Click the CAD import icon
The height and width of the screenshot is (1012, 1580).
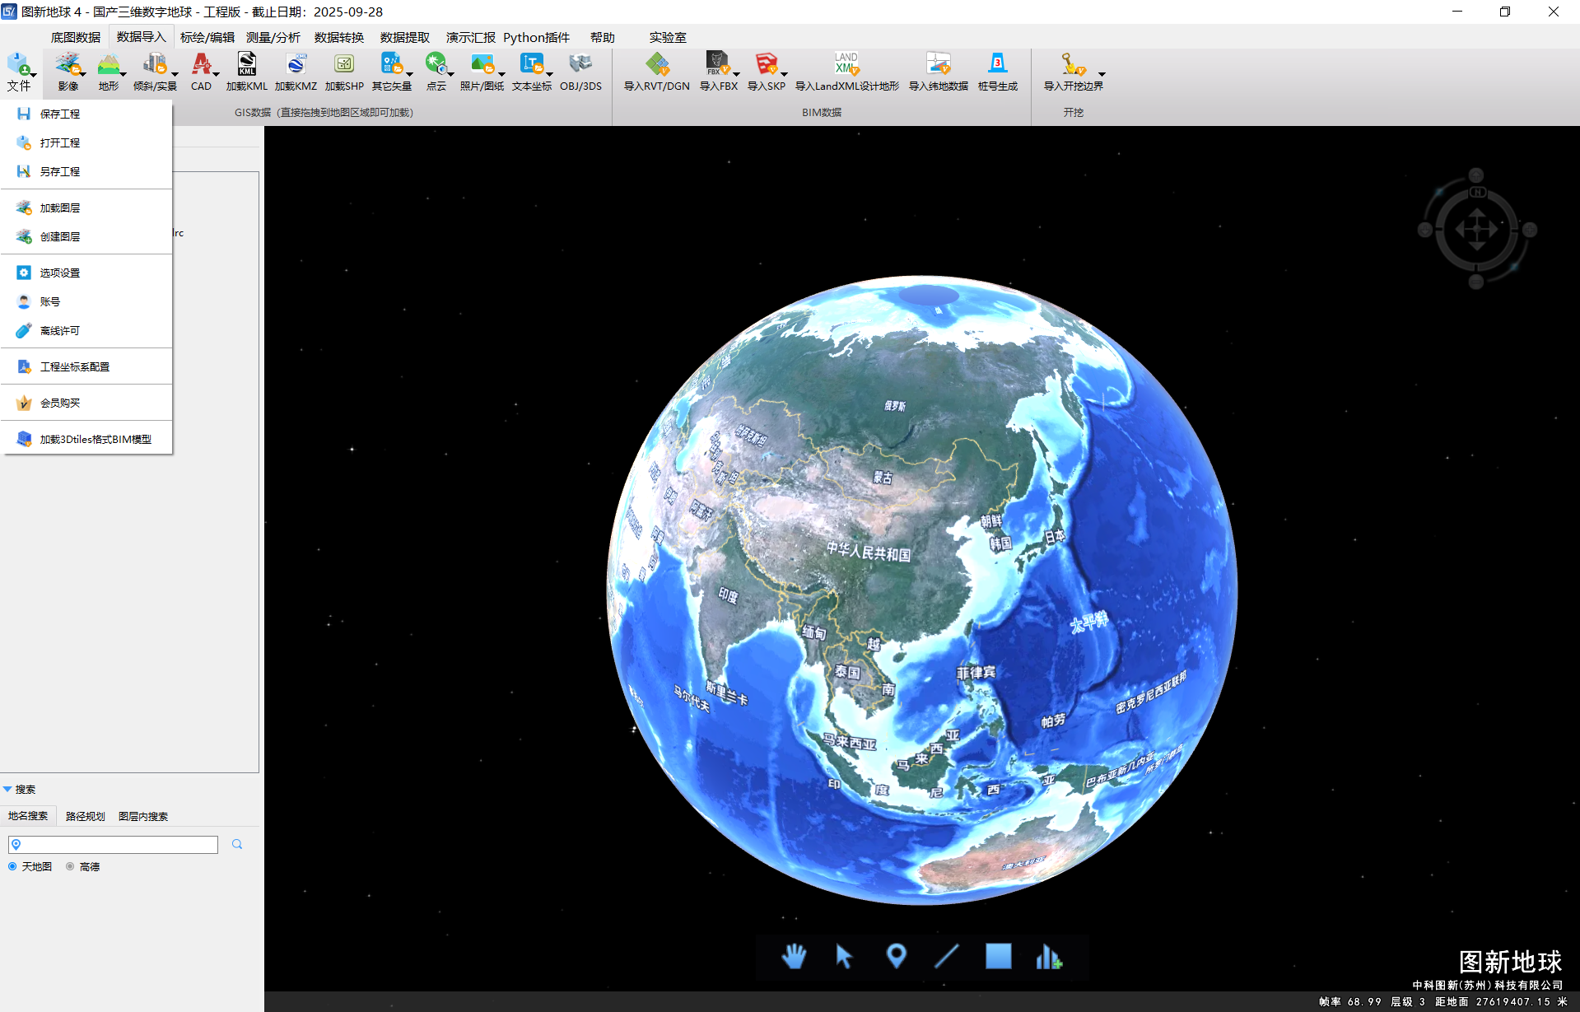click(201, 64)
